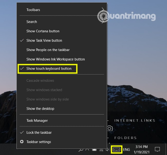Uncheck Show Task View button
Viewport: 167px width, 155px height.
point(62,40)
